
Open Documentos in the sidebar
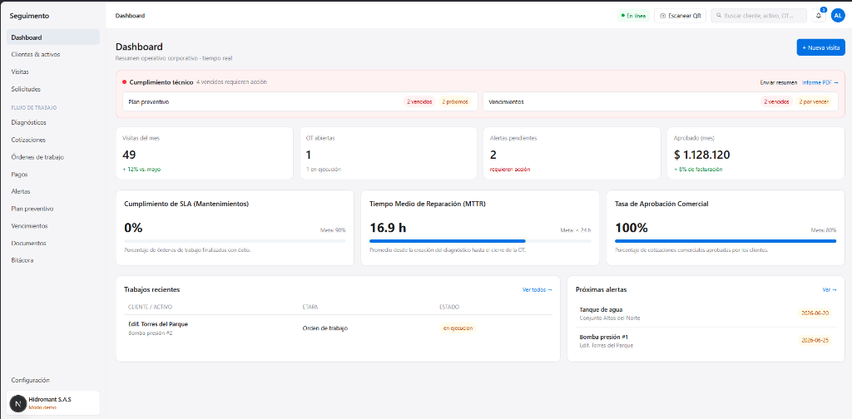53,243
